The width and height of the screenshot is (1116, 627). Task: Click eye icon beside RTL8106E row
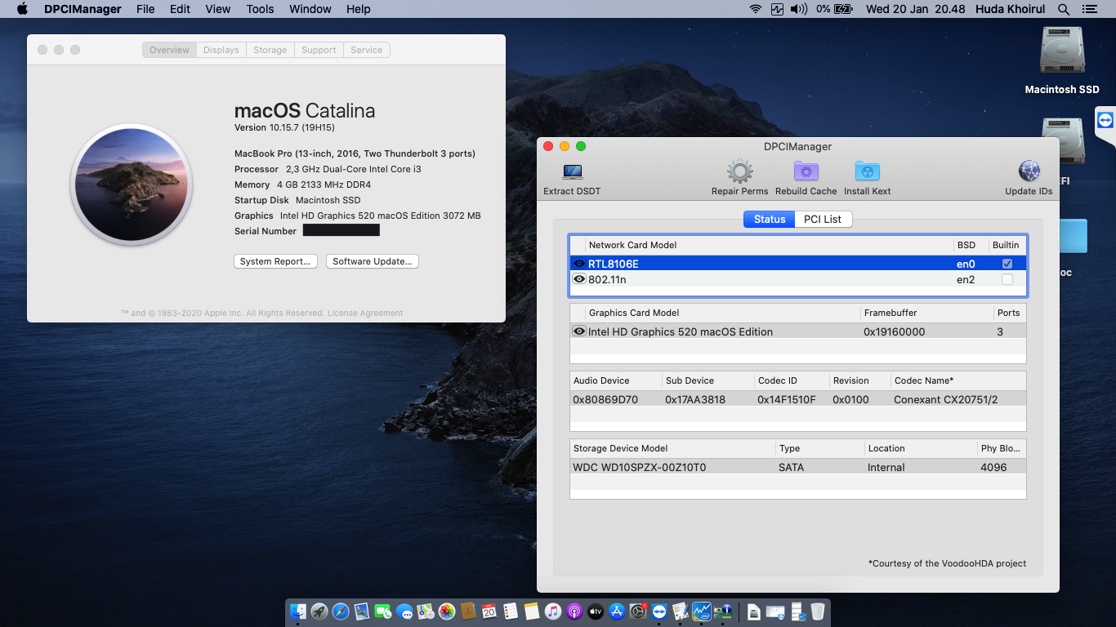[x=579, y=264]
